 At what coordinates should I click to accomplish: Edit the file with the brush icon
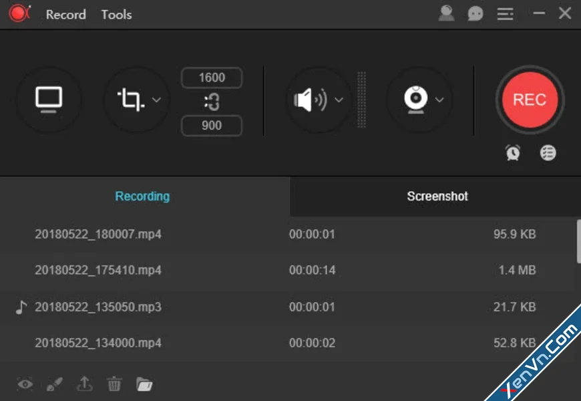[x=55, y=384]
